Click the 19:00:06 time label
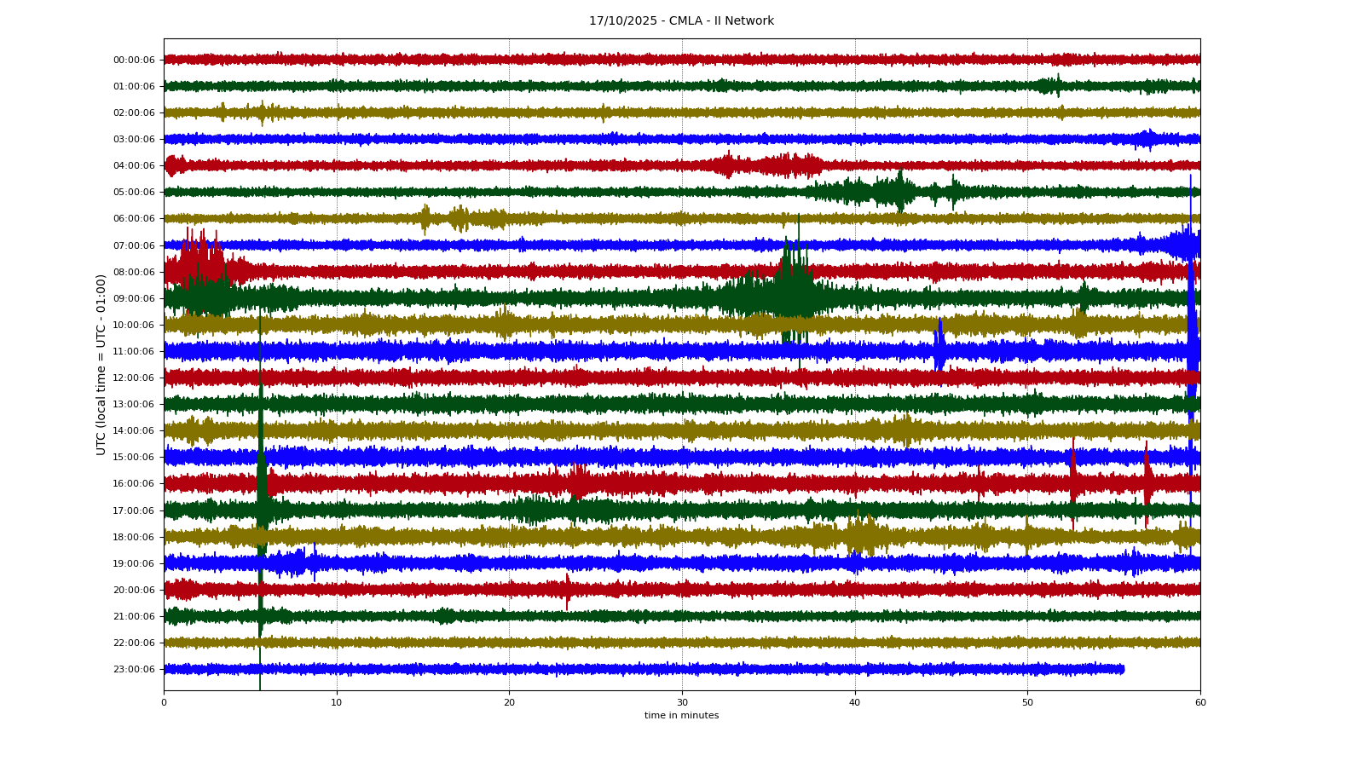 [x=134, y=563]
